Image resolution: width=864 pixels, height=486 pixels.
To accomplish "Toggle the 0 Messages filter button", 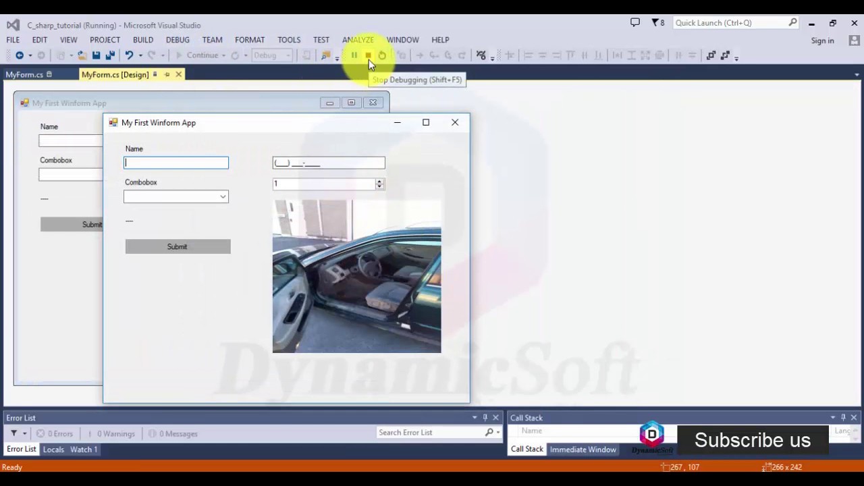I will pyautogui.click(x=173, y=433).
